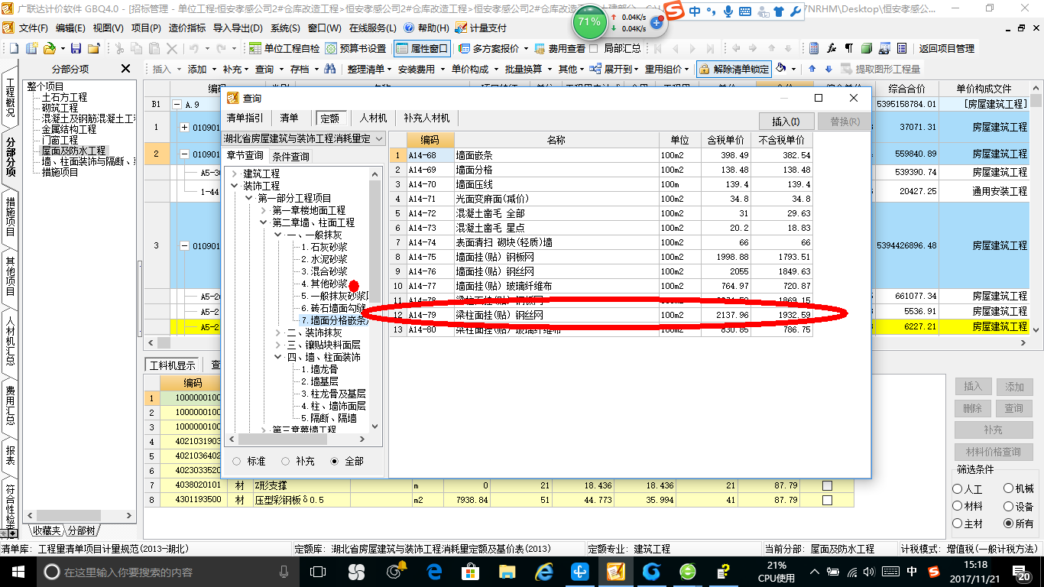Open the 添加 dropdown in toolbar

[201, 69]
